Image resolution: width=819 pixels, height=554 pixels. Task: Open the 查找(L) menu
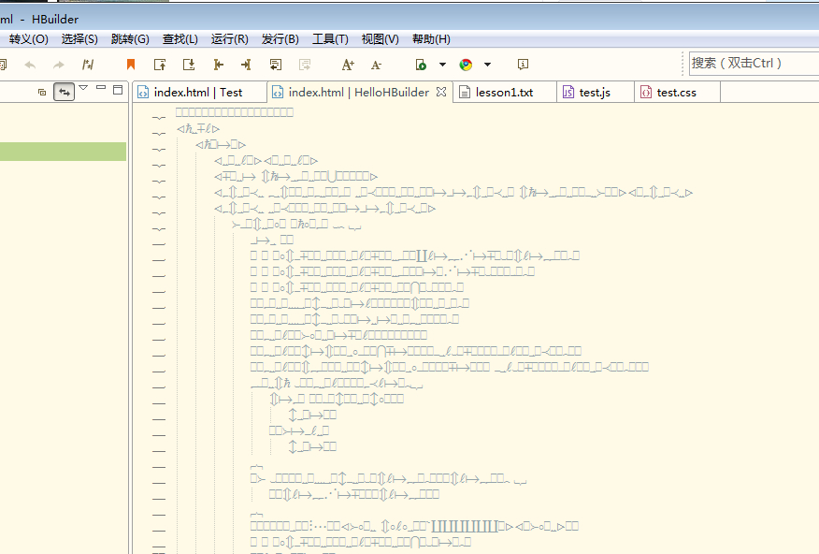coord(180,39)
